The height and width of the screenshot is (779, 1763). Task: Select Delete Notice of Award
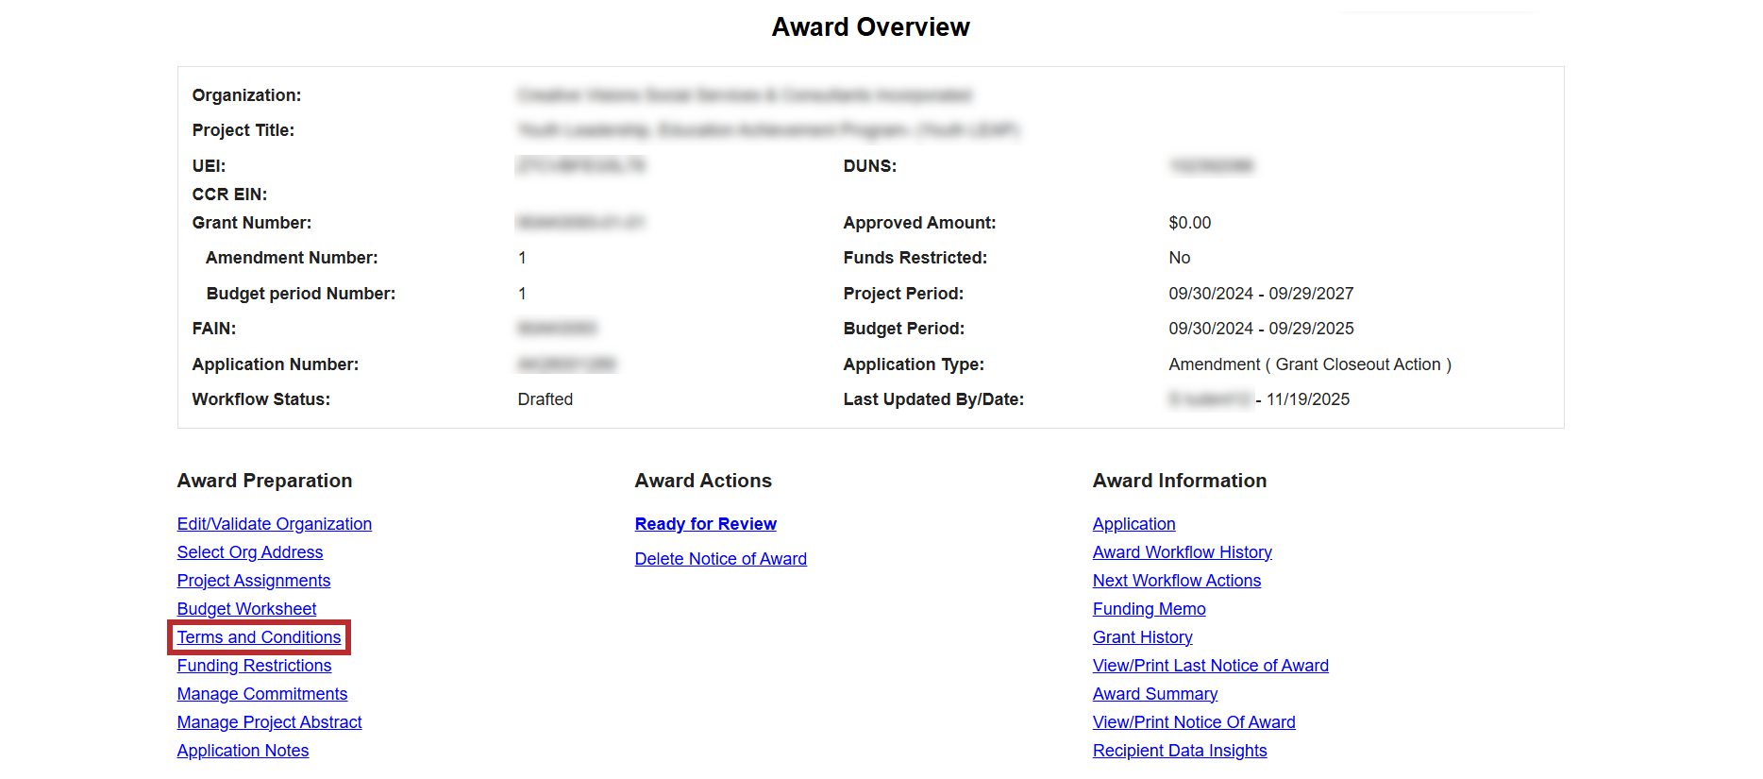click(x=720, y=559)
